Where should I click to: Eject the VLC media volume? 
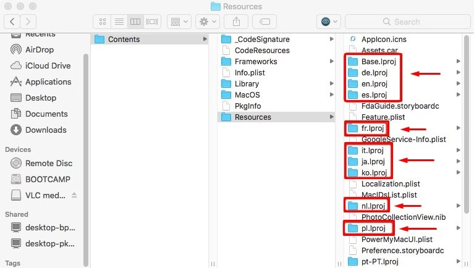(74, 195)
